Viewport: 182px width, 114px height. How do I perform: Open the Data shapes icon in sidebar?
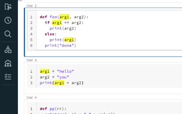(8, 50)
